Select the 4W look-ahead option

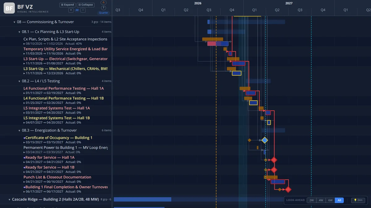pyautogui.click(x=321, y=200)
